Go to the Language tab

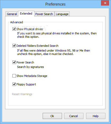[62, 14]
